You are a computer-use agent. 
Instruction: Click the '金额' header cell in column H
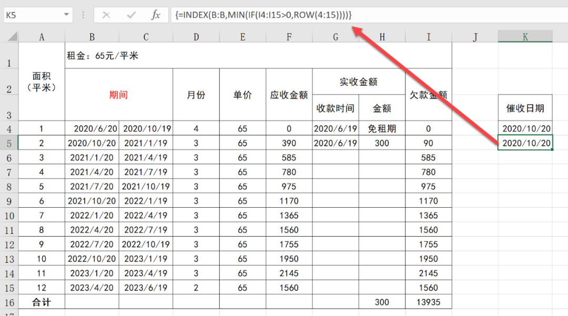[x=382, y=108]
